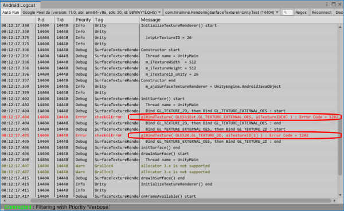
Task: Select the 'initSurface() start' log row
Action: click(169, 99)
